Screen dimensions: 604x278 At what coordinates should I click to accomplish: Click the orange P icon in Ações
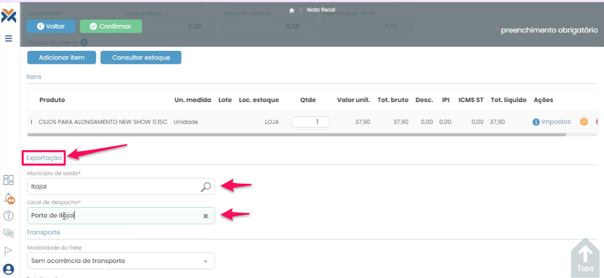[583, 122]
